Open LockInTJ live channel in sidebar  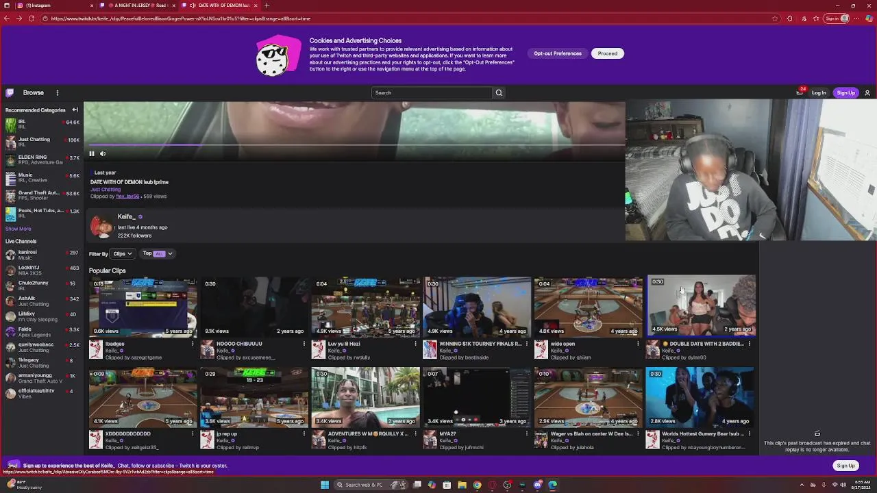pos(42,270)
